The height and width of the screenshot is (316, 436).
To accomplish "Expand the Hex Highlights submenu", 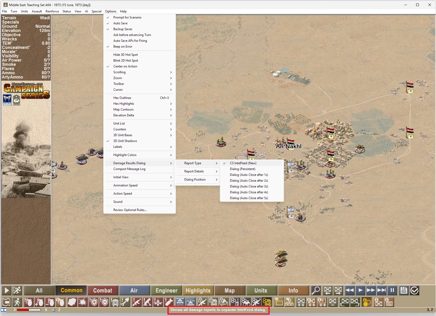I will 140,104.
